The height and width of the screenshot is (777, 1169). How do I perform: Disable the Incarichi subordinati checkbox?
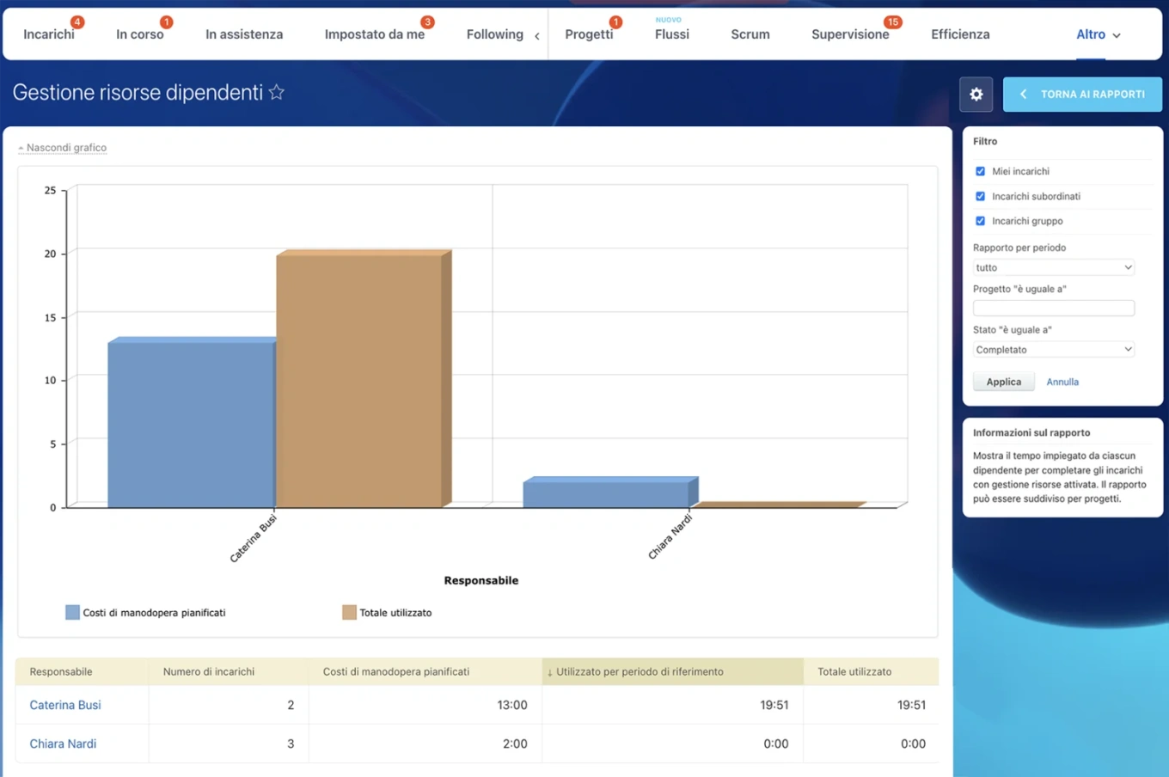(x=980, y=196)
